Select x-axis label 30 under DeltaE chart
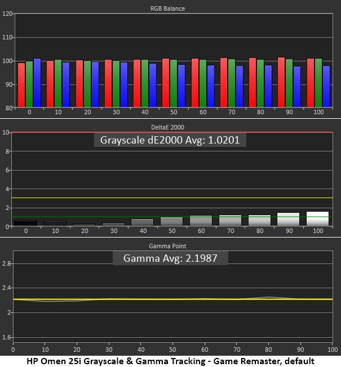The width and height of the screenshot is (341, 367). 114,231
